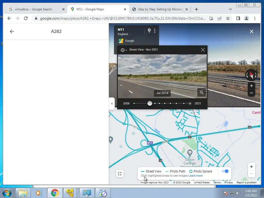Click the collapse-map arrows button
264x198 pixels.
(120, 174)
